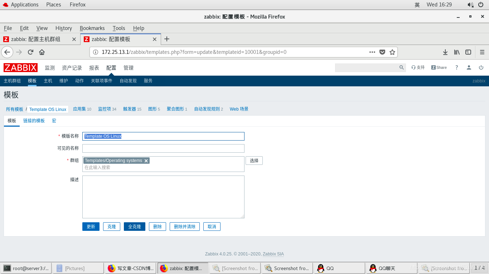489x274 pixels.
Task: Click the 描述 textarea
Action: [x=163, y=197]
